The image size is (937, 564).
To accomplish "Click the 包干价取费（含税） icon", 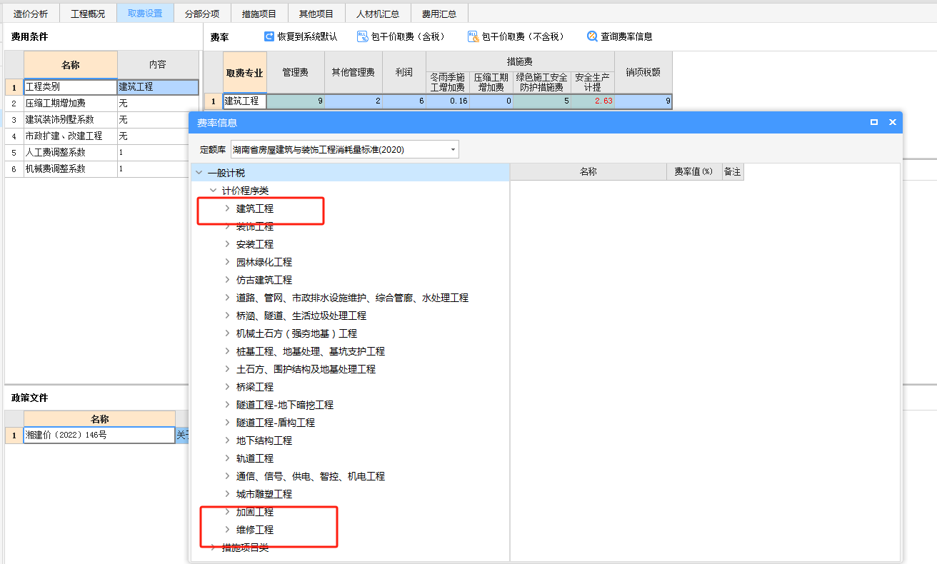I will click(363, 36).
